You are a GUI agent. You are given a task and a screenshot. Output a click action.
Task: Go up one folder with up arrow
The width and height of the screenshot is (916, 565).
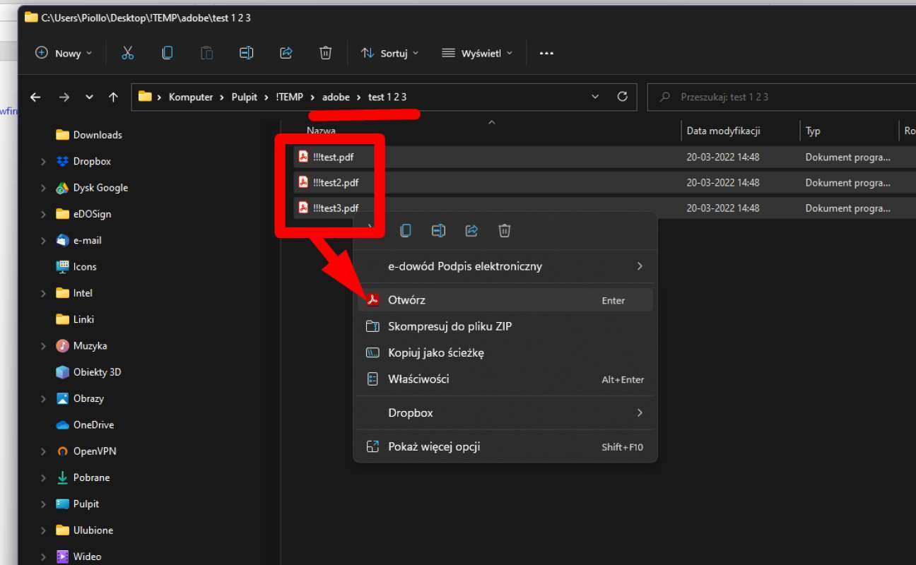coord(113,97)
